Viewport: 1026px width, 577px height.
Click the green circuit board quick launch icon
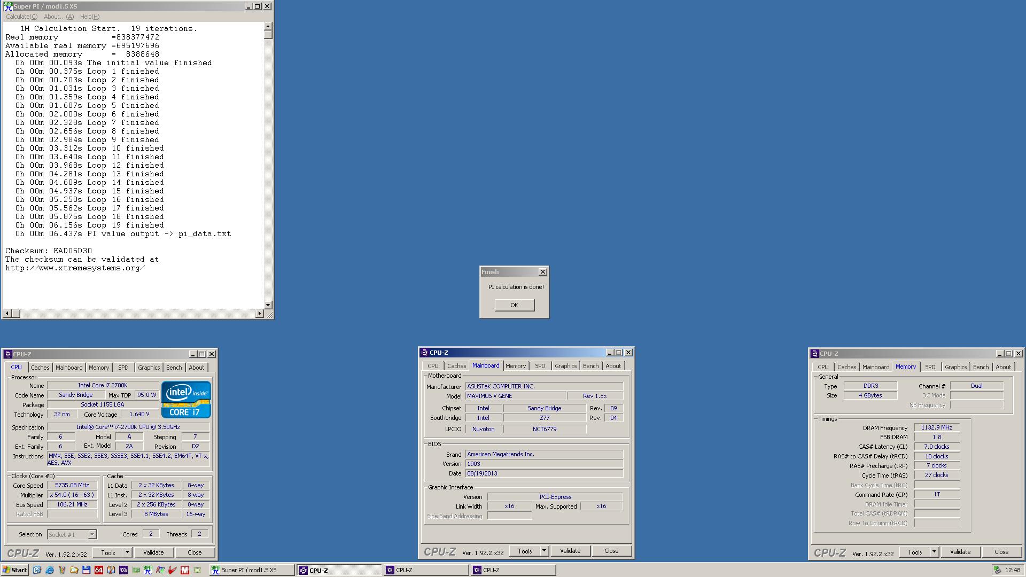click(x=136, y=570)
